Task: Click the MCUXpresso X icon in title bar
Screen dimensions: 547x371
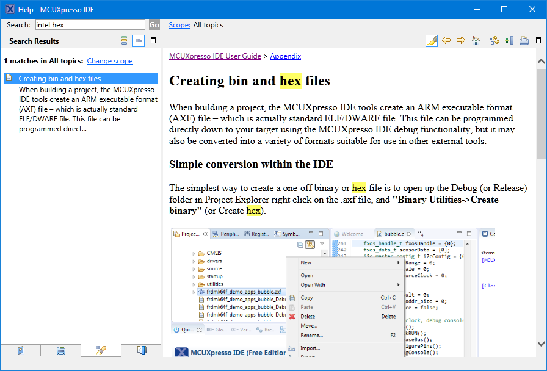Action: pyautogui.click(x=10, y=9)
